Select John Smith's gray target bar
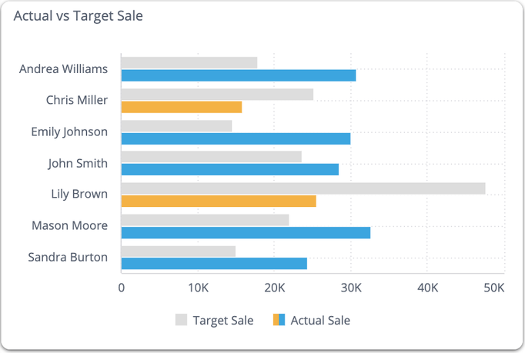This screenshot has width=525, height=353. tap(212, 157)
